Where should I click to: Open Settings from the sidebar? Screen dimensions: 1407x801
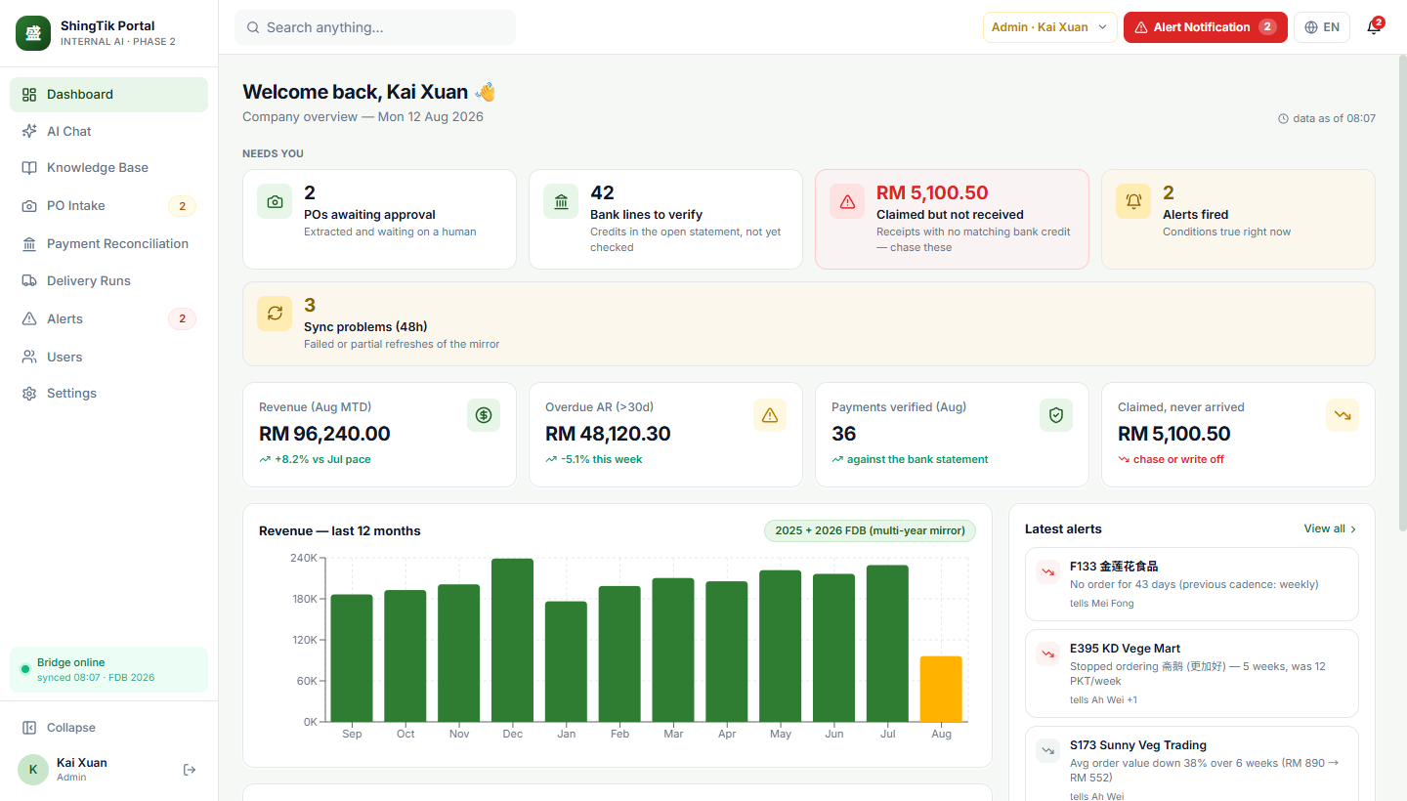(x=108, y=394)
